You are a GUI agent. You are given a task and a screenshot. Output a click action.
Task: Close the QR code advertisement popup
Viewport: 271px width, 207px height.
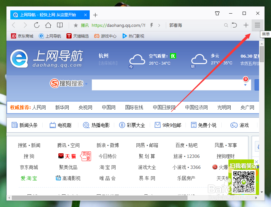pyautogui.click(x=256, y=162)
